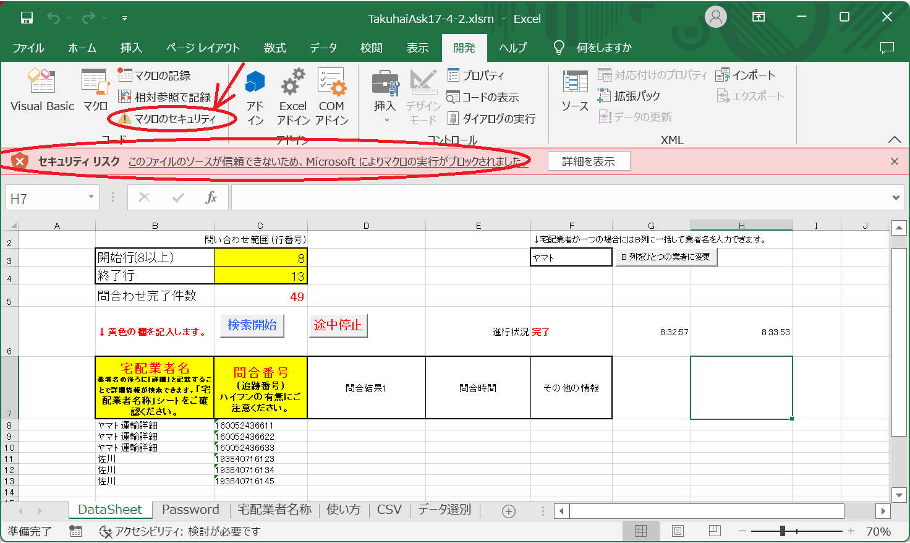Switch to the Password sheet tab

point(190,510)
